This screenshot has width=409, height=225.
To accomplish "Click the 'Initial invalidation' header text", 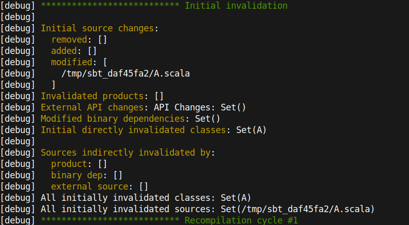I will [236, 6].
